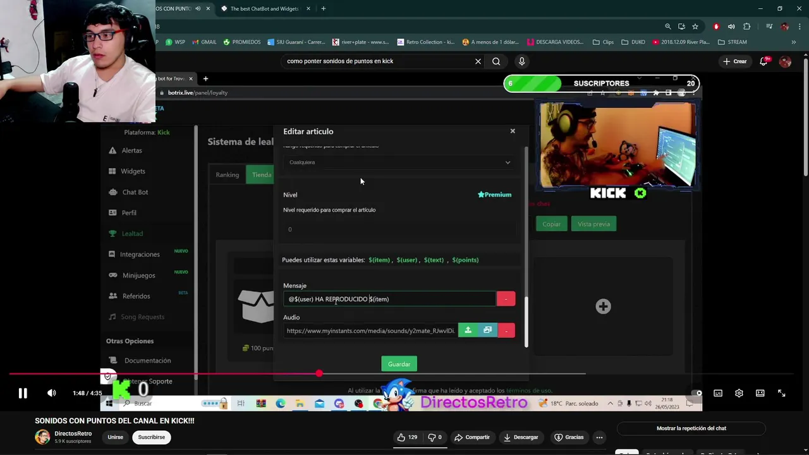Start voice search with microphone icon
This screenshot has height=455, width=809.
pos(521,61)
